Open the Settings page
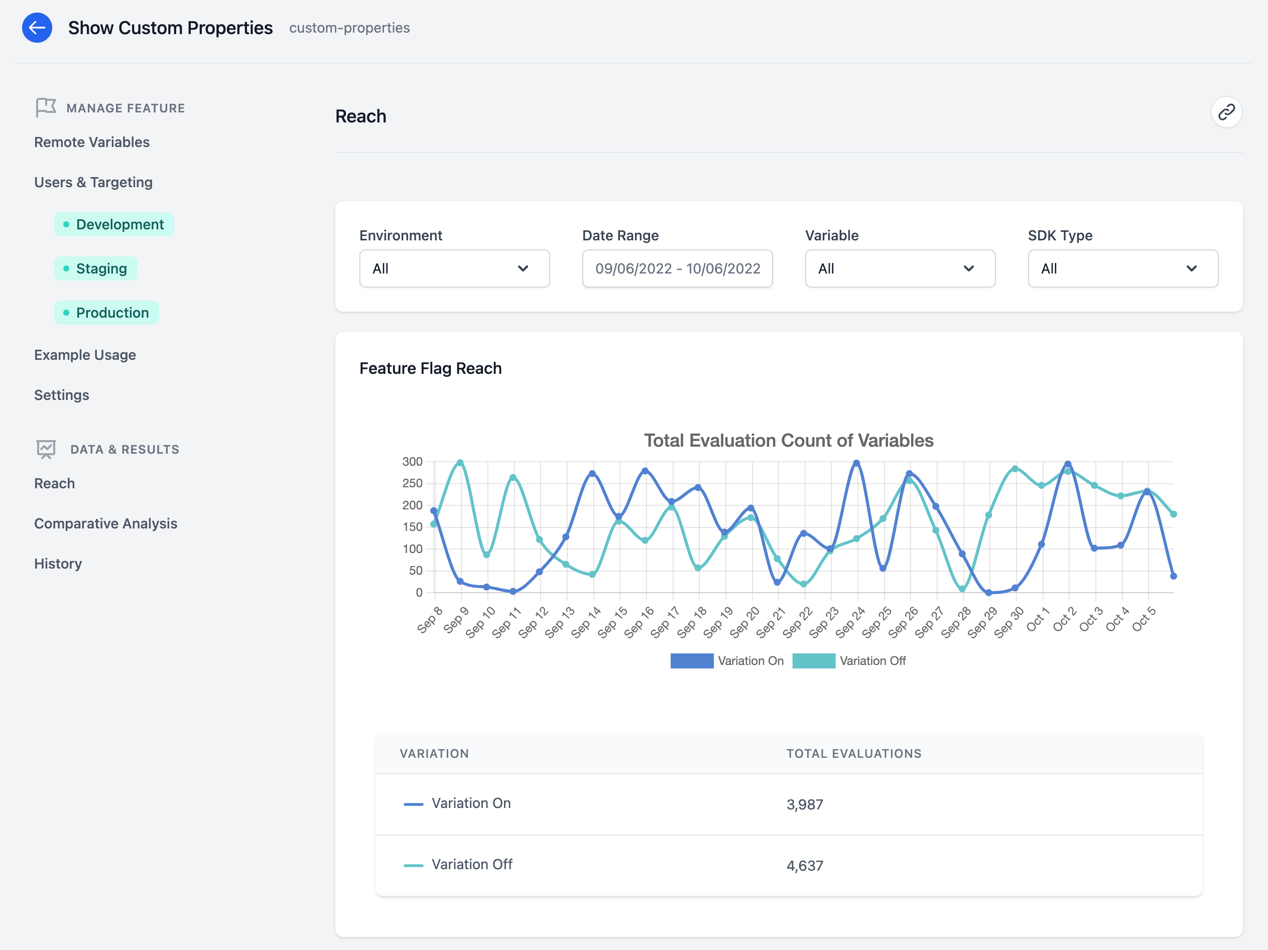The width and height of the screenshot is (1268, 950). tap(61, 395)
